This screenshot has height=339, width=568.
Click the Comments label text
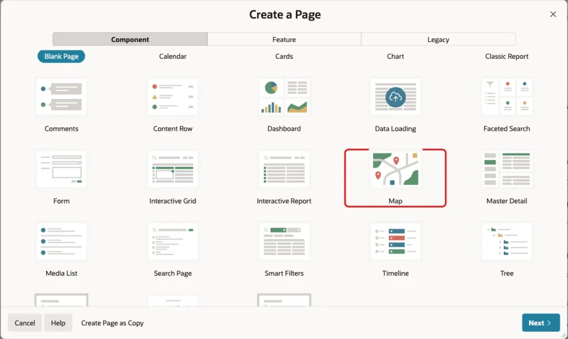pos(61,129)
